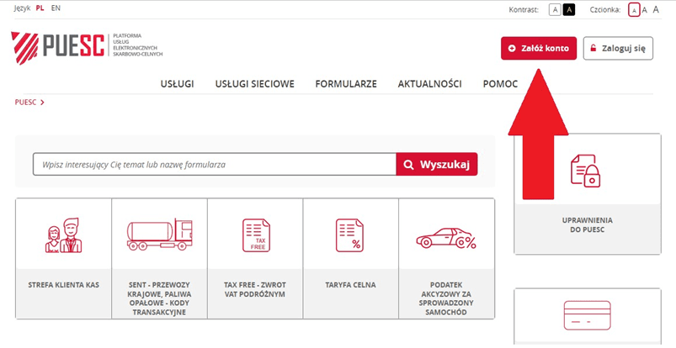Open the Uprawnienia do PUESC lock icon
Viewport: 676px width, 348px height.
[587, 171]
